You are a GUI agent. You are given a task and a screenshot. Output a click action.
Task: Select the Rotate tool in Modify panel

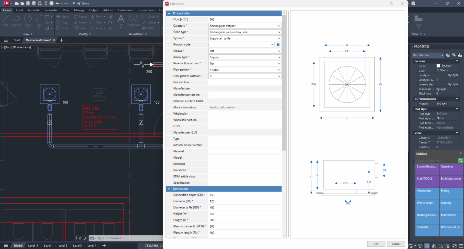pos(80,17)
